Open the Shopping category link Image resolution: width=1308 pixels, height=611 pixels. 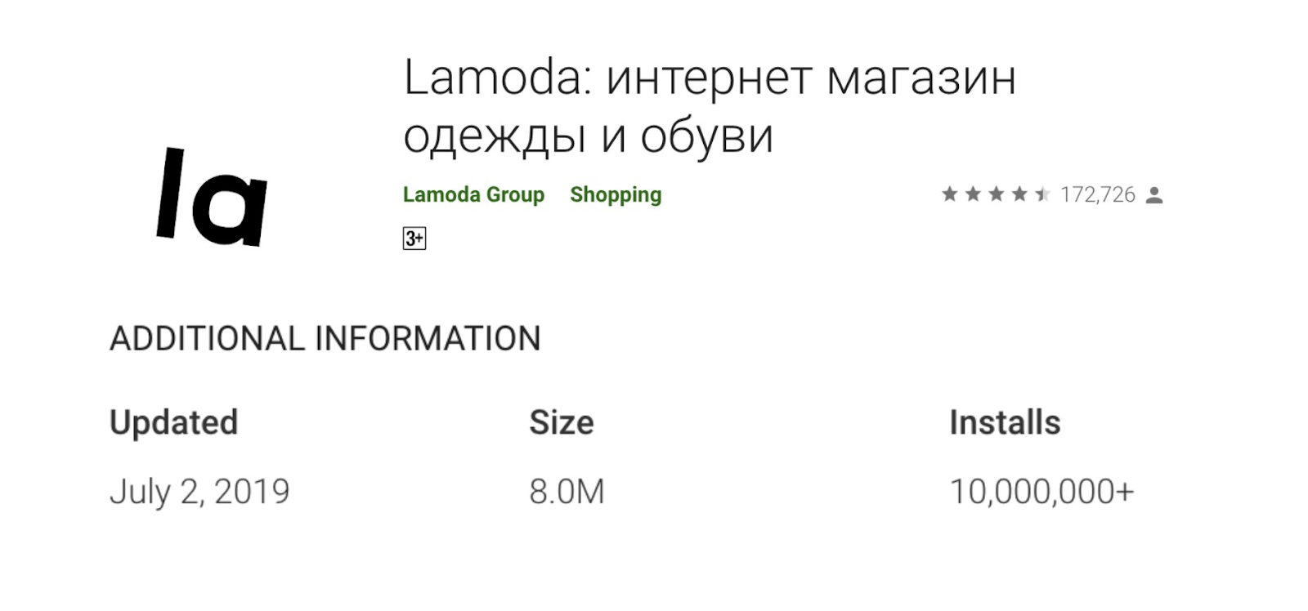[x=616, y=194]
